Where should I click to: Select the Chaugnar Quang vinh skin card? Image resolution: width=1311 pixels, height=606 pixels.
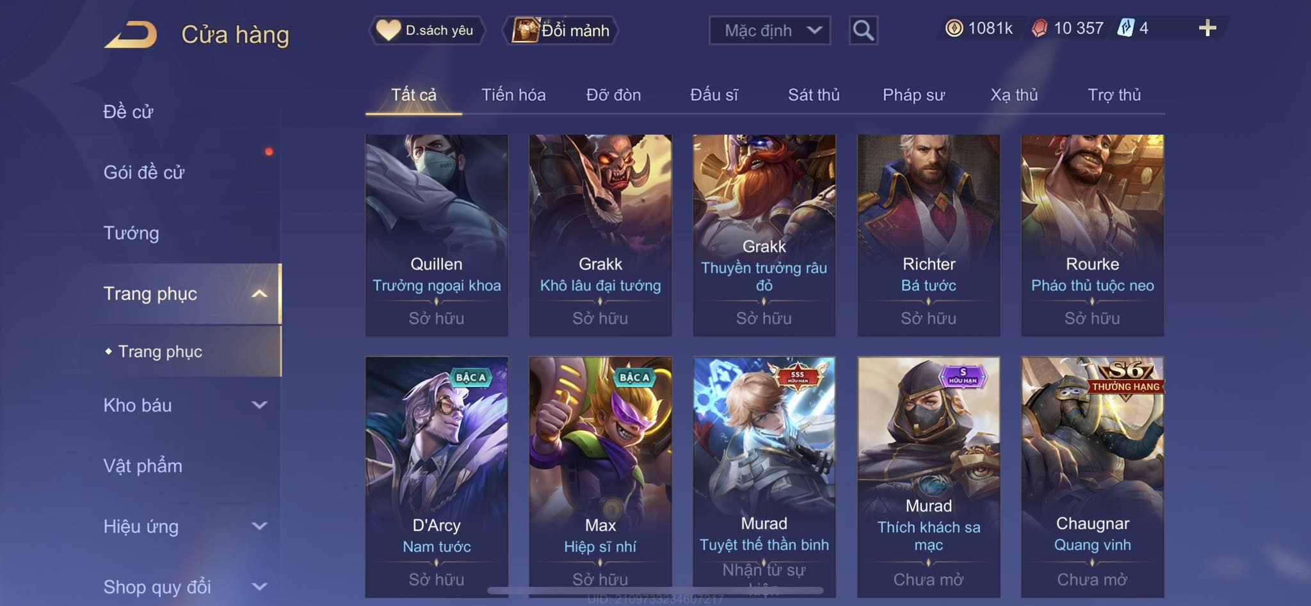click(1092, 477)
